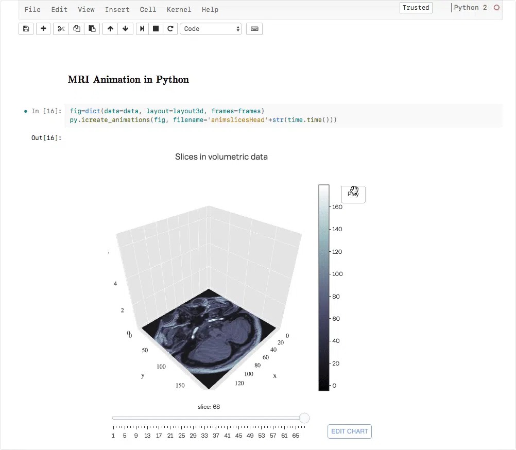This screenshot has height=450, width=516.
Task: Interrupt the kernel with stop icon
Action: point(156,29)
